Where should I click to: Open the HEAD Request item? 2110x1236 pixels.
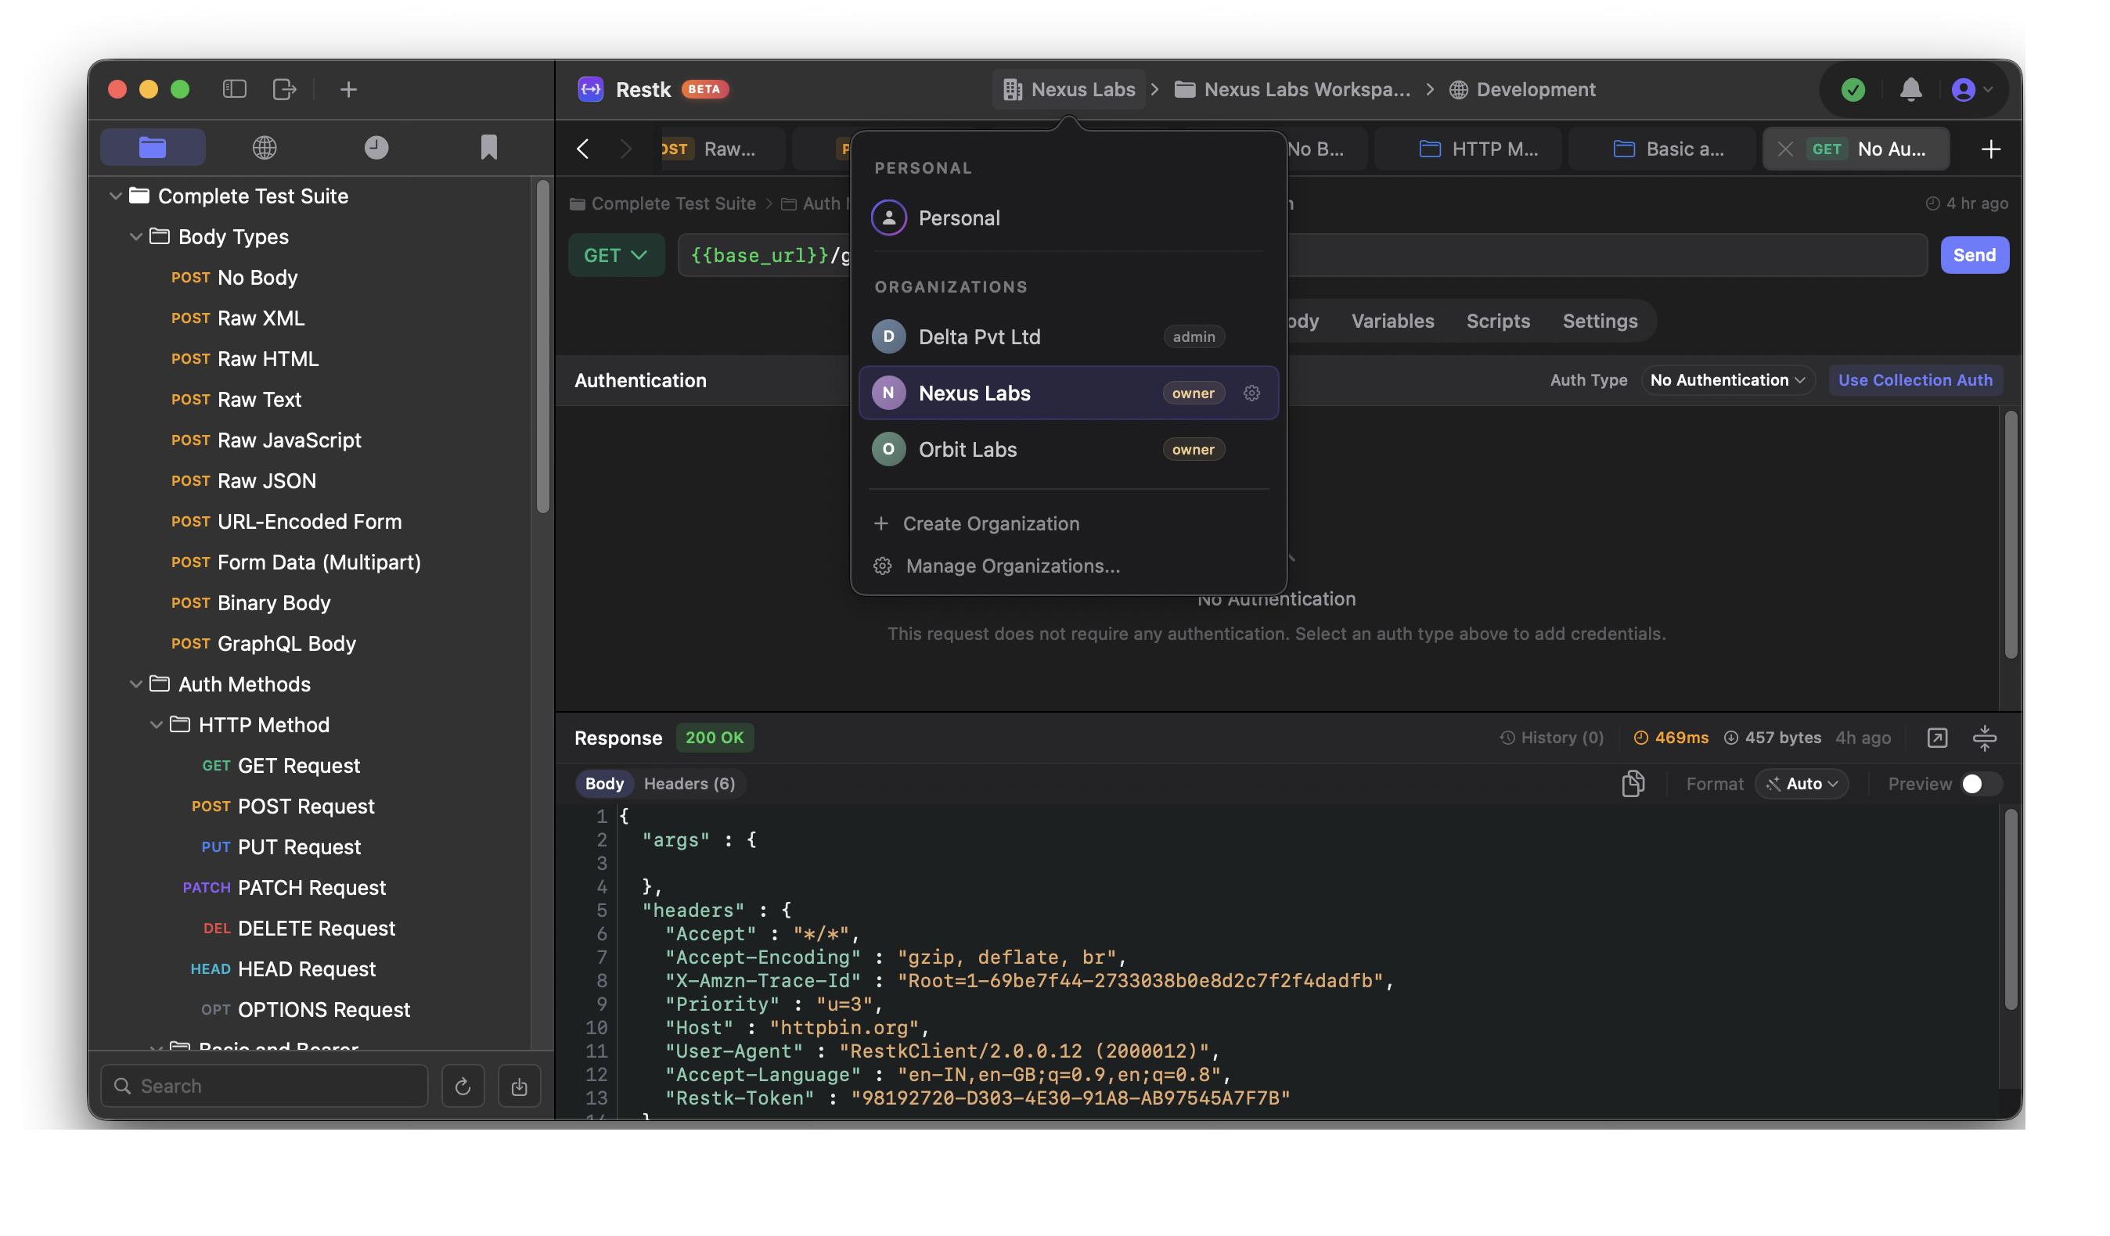[283, 968]
